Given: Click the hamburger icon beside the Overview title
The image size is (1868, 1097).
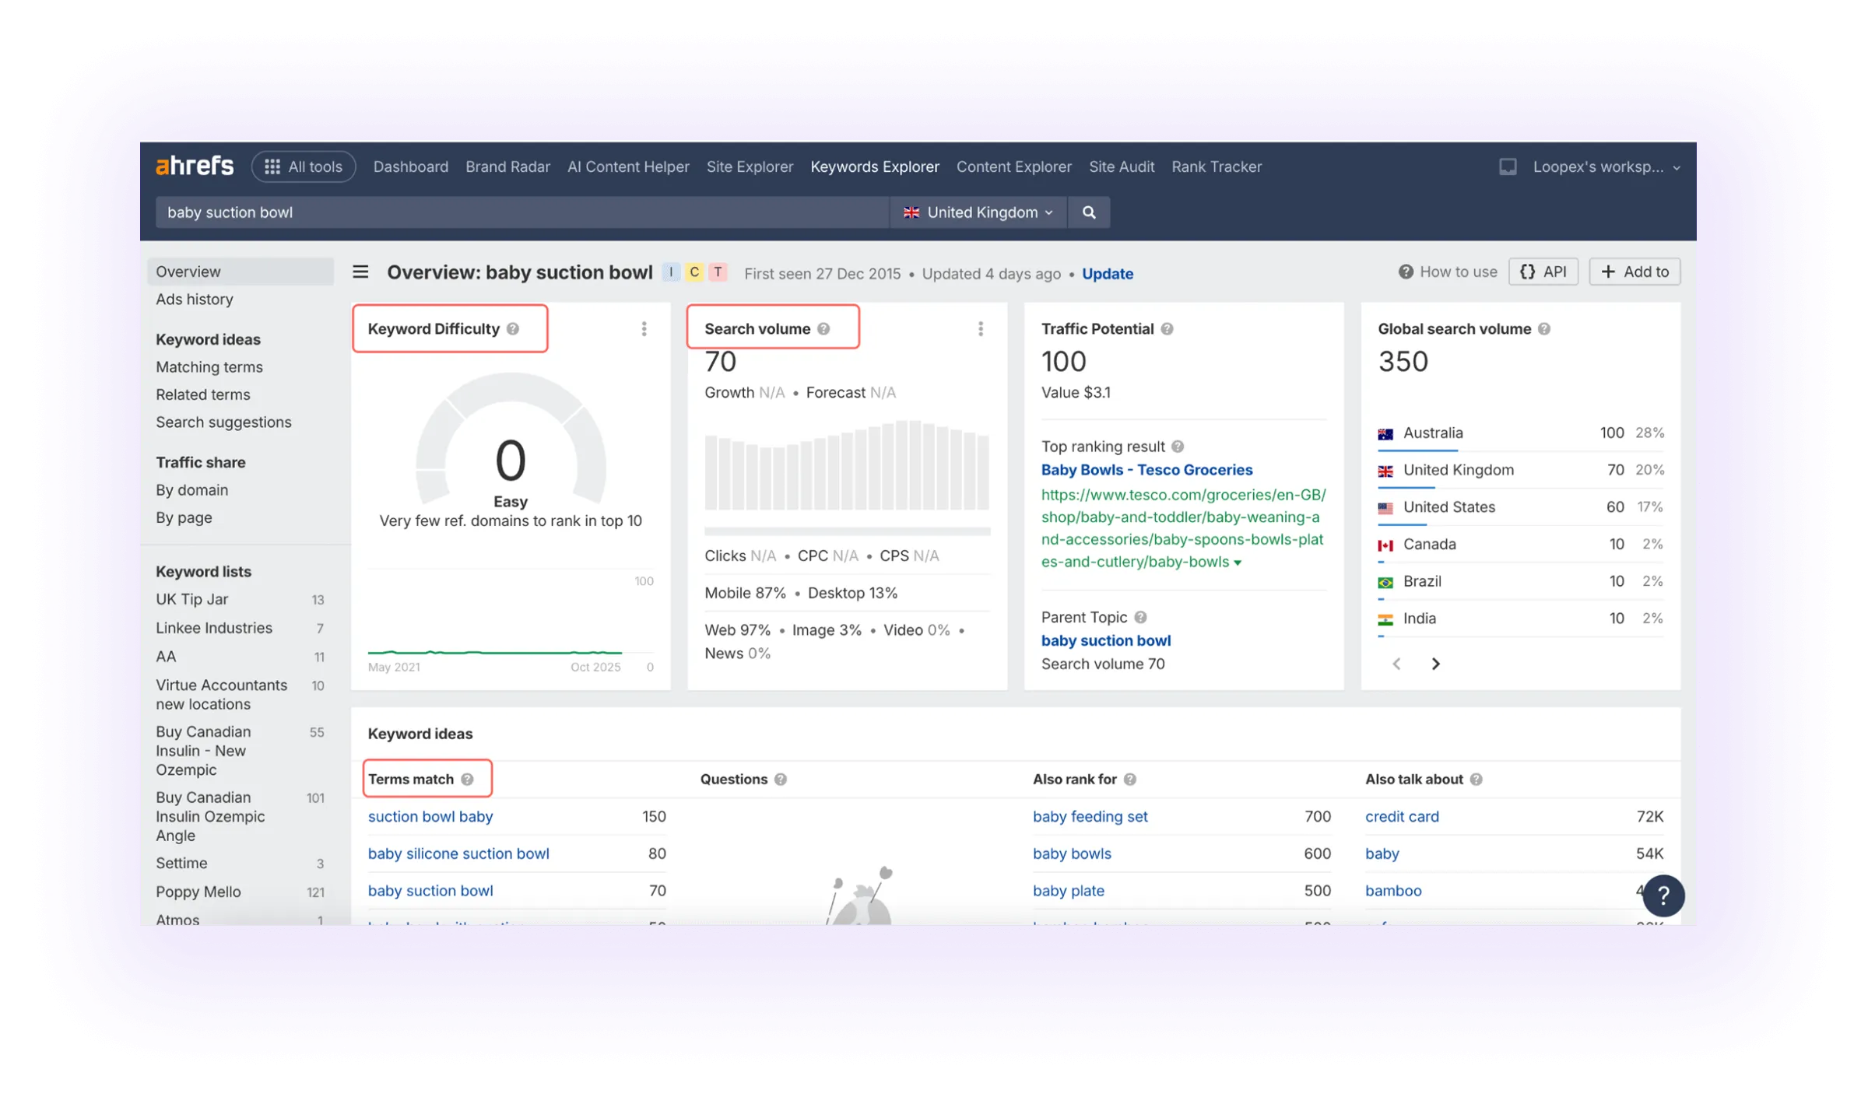Looking at the screenshot, I should [x=360, y=272].
